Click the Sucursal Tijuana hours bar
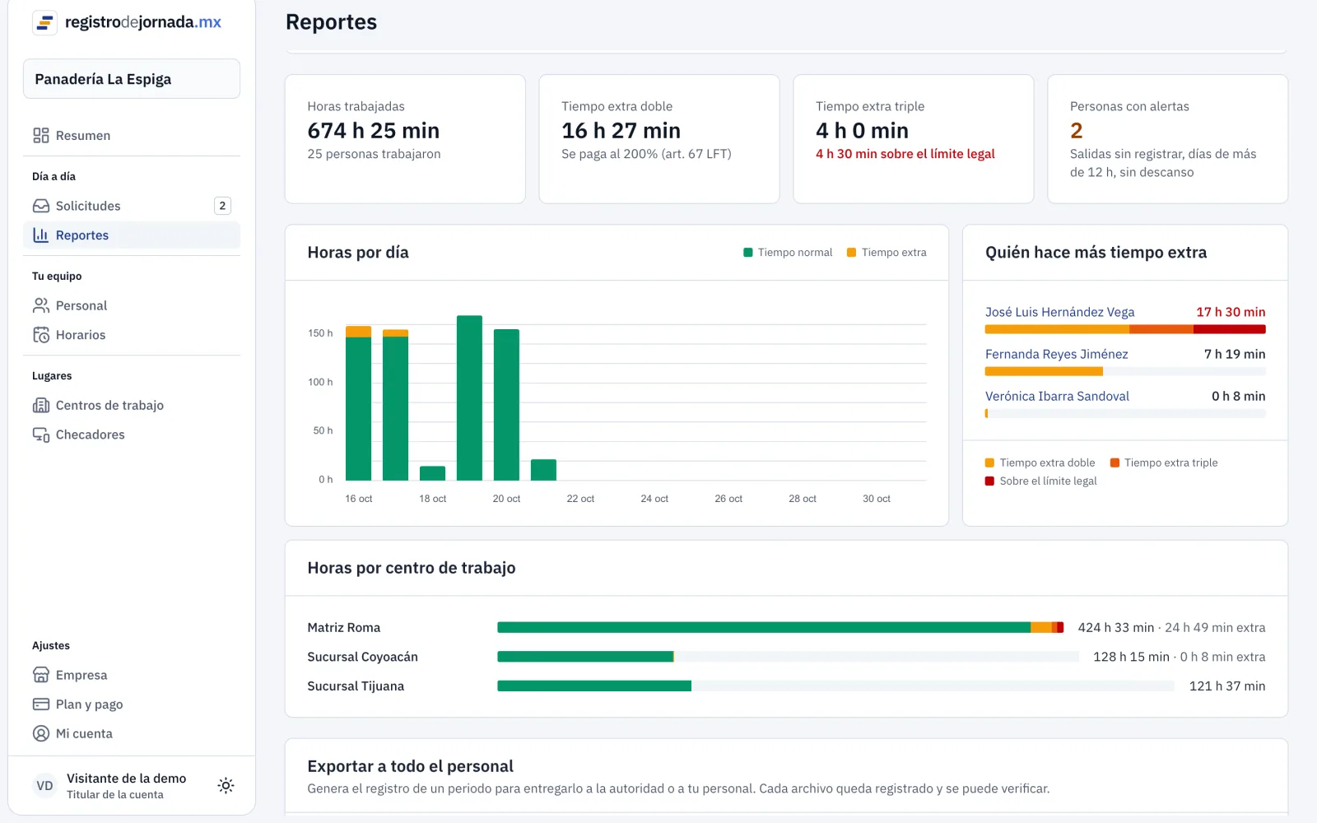The image size is (1317, 823). (x=835, y=686)
